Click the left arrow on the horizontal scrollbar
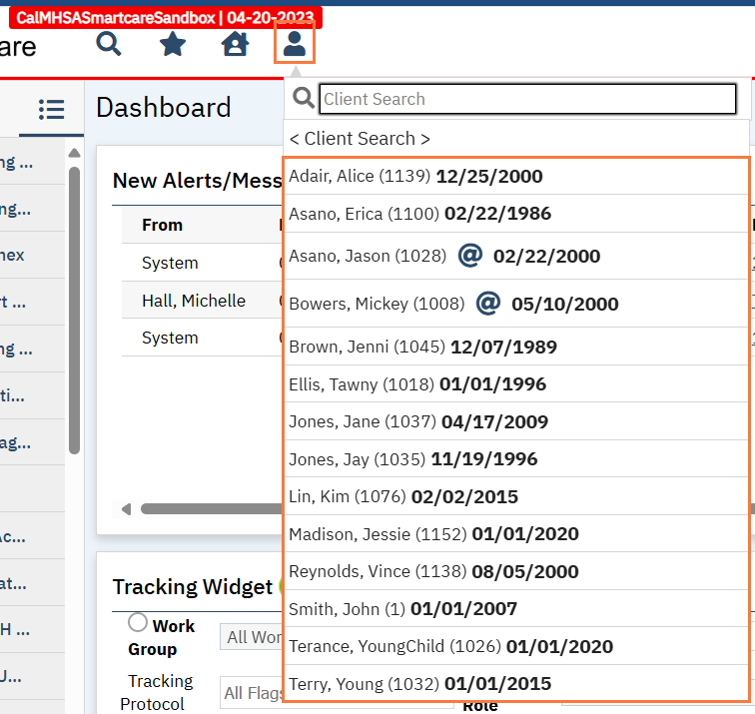This screenshot has height=714, width=755. (x=126, y=509)
